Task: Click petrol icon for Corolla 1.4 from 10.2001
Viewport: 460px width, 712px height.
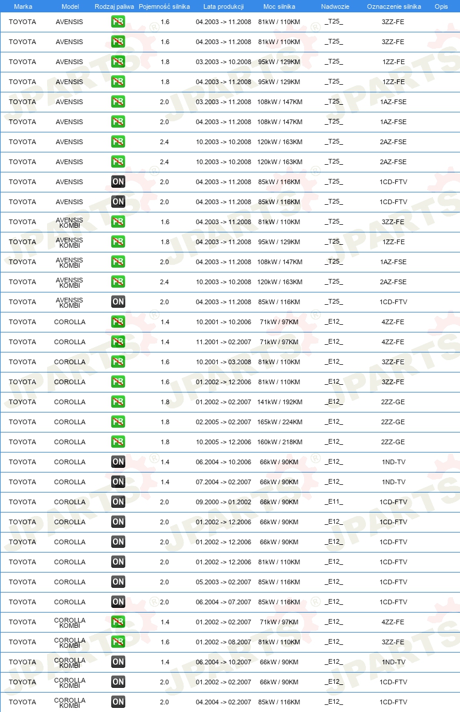Action: point(118,322)
